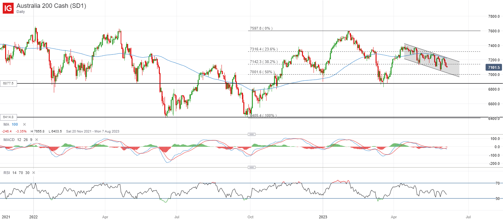The width and height of the screenshot is (503, 220).
Task: Click the 7800.0 price axis label
Action: coord(493,16)
